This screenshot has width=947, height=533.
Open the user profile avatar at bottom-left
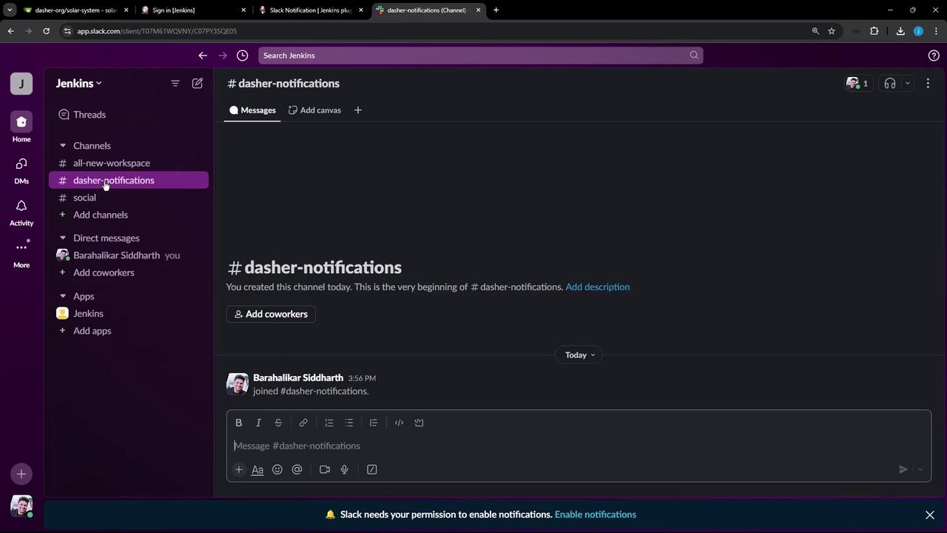[x=21, y=506]
